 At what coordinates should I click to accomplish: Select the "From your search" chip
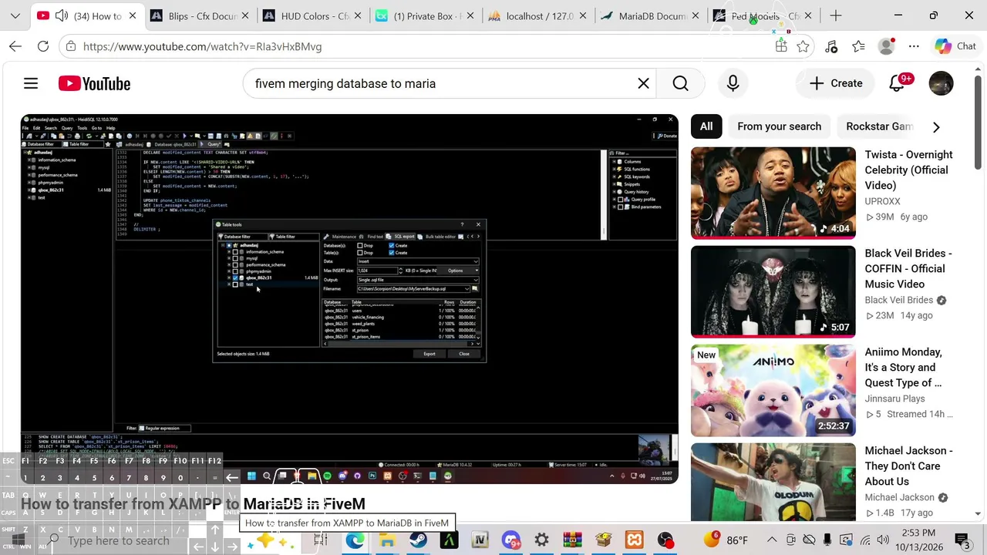[779, 126]
